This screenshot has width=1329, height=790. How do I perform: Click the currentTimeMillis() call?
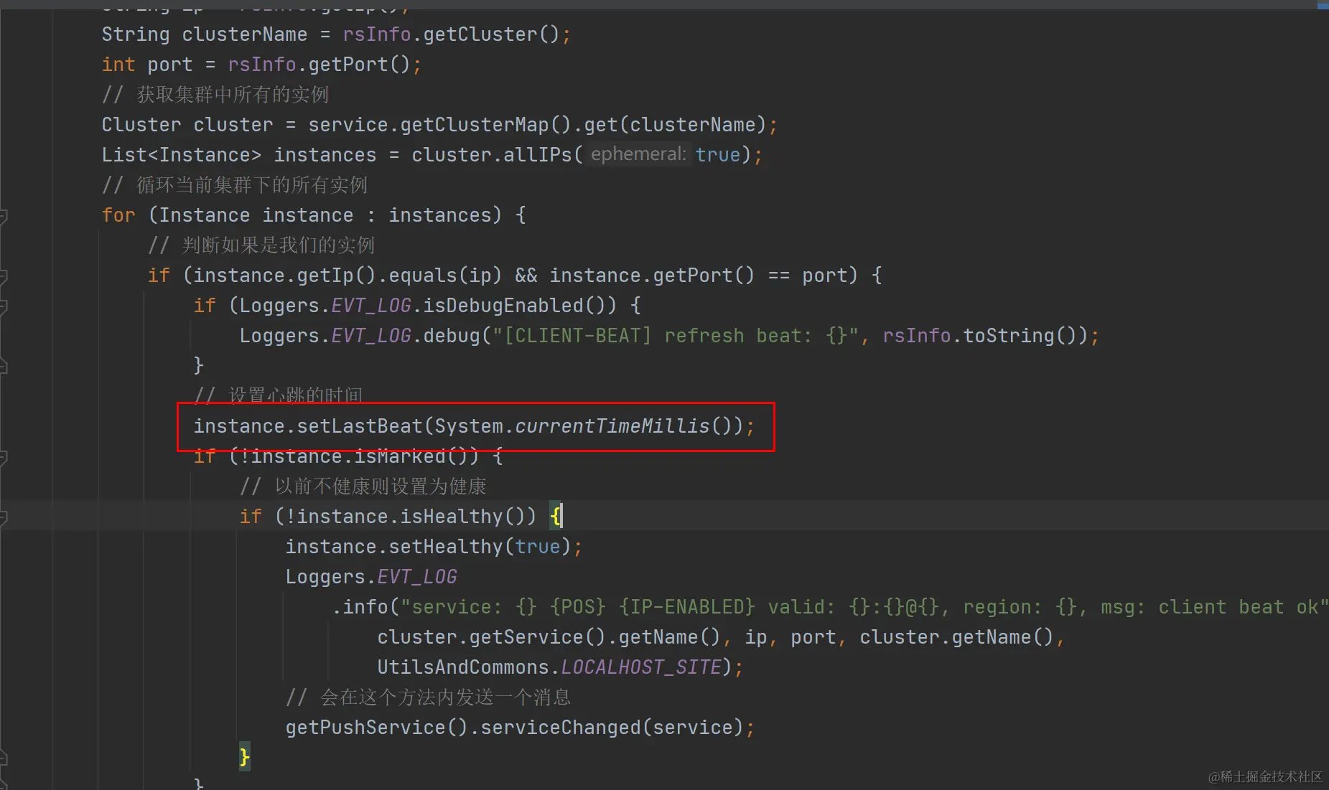pos(623,426)
